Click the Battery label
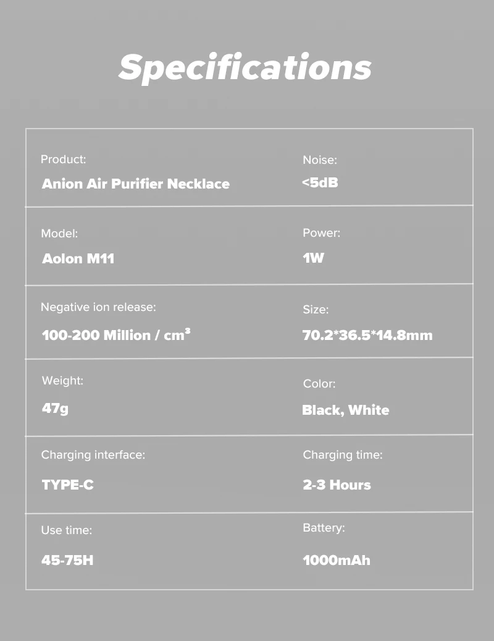Screen dimensions: 494x641 pyautogui.click(x=324, y=528)
